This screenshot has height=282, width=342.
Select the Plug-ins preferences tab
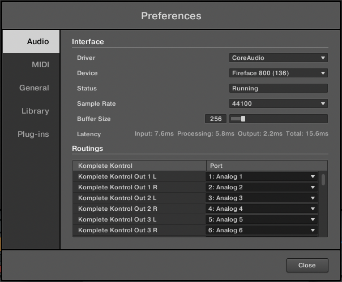coord(31,134)
